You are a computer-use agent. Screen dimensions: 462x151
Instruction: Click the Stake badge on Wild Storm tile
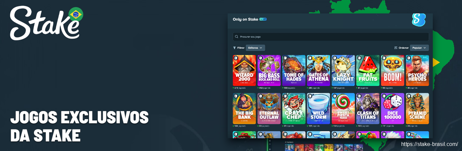pos(310,96)
